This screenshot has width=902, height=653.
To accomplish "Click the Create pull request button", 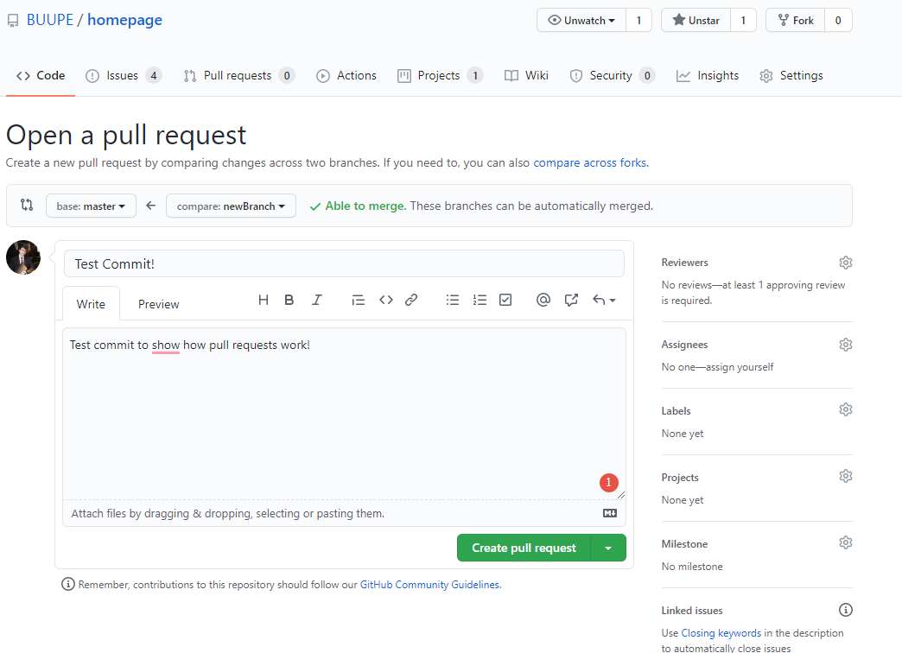I will pos(524,548).
